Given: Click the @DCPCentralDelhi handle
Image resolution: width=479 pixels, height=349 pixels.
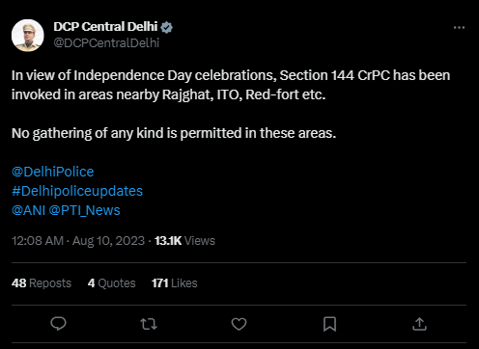Looking at the screenshot, I should 106,43.
